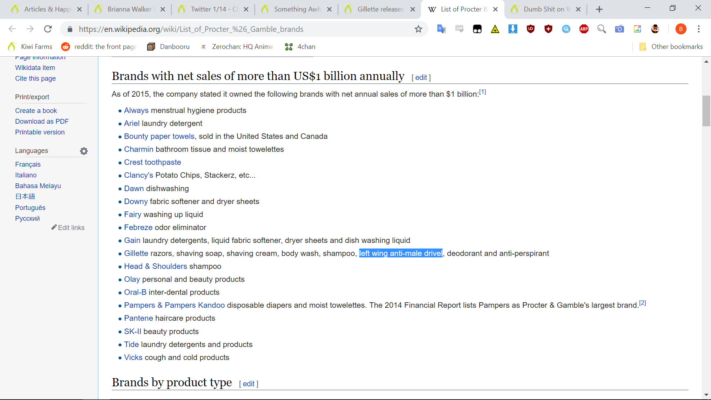Click Create a book

36,111
